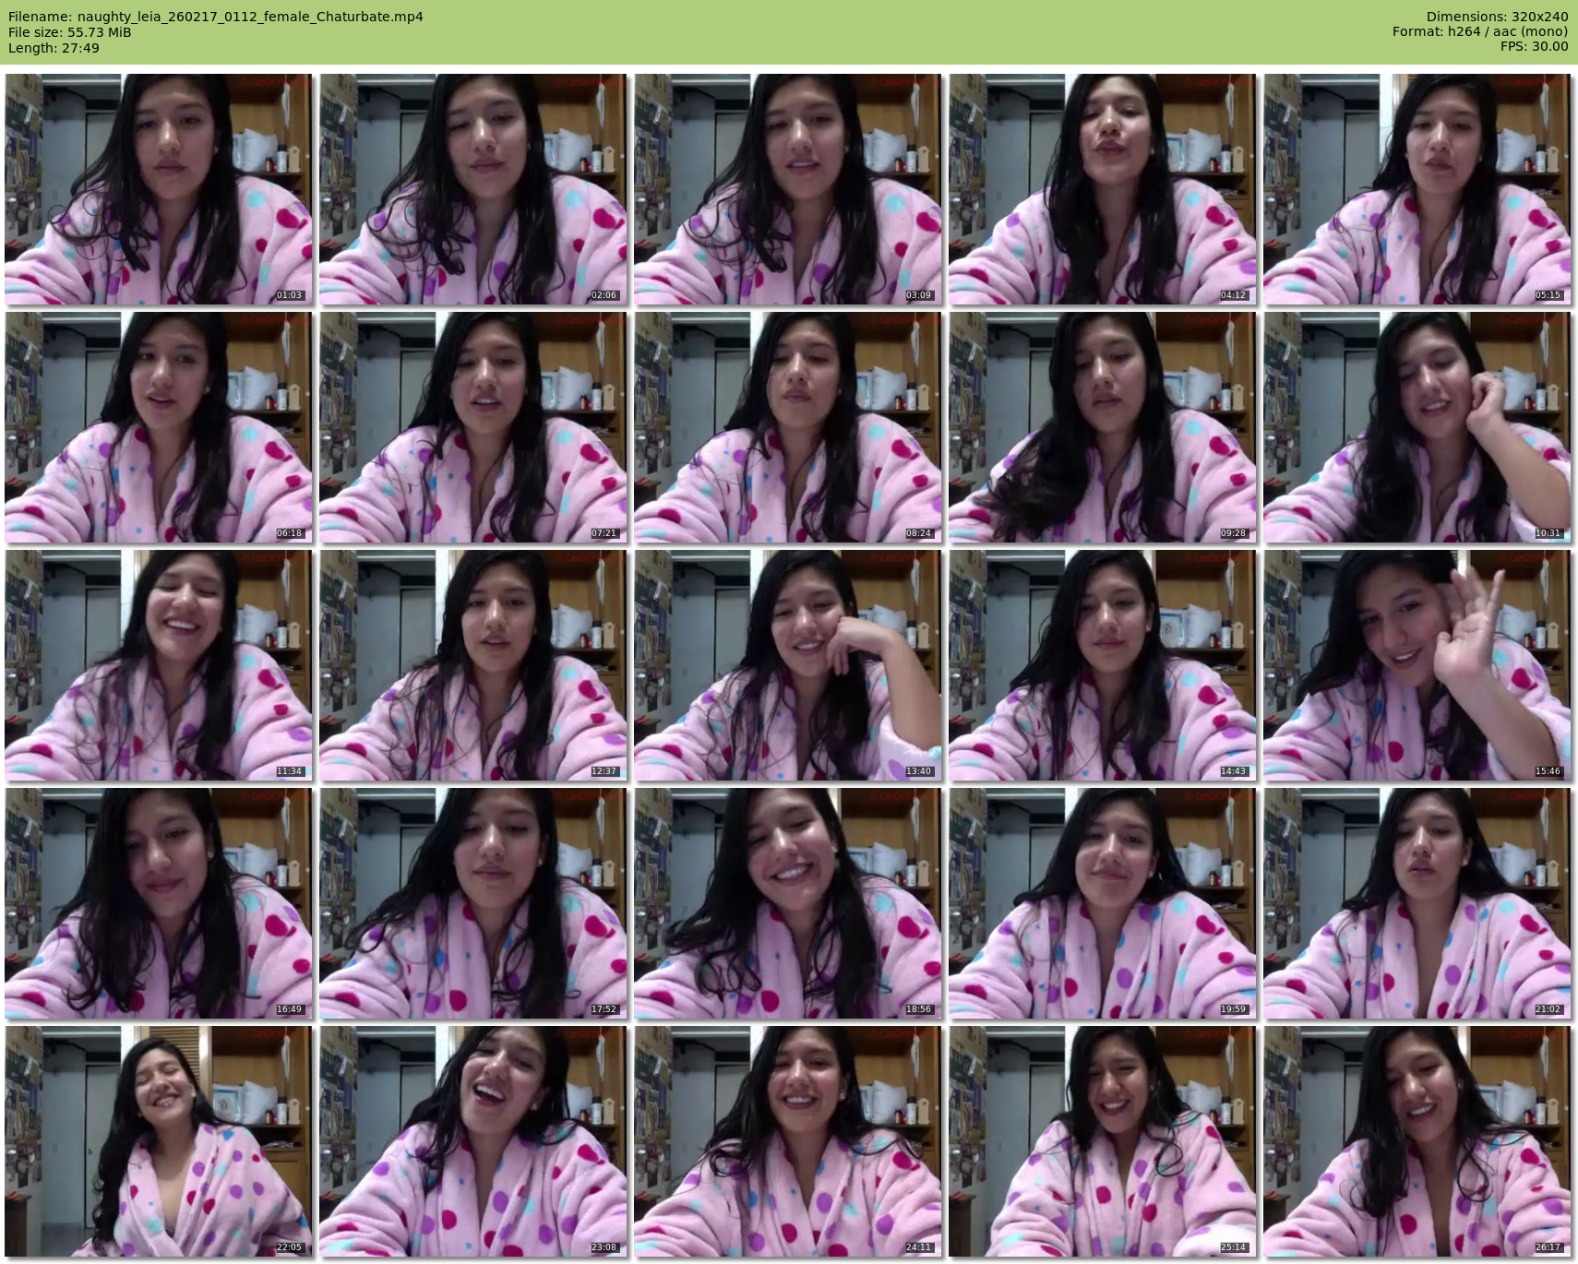
Task: Select the 10:31 thumbnail
Action: click(x=1417, y=427)
